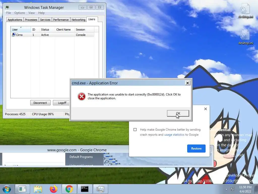Dismiss the Chrome restore popup with X

206,109
